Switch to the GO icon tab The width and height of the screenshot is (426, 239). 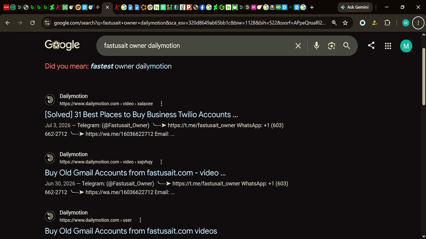pyautogui.click(x=278, y=7)
